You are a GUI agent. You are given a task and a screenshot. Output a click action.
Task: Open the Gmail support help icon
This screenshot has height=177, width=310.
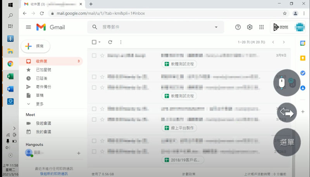238,27
